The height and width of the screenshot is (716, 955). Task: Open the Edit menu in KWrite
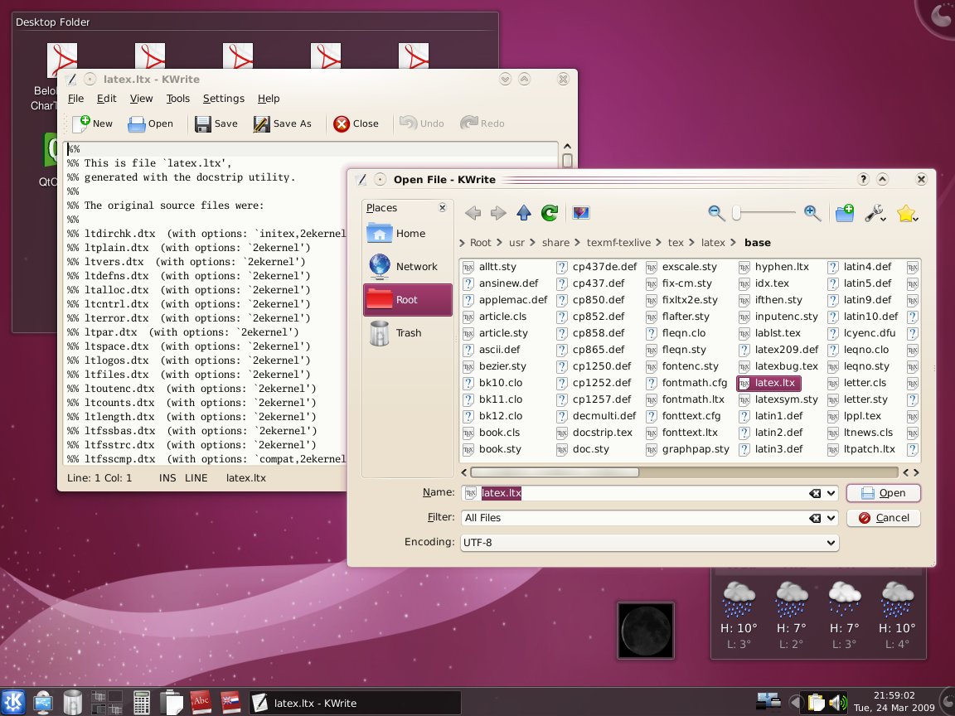[107, 99]
